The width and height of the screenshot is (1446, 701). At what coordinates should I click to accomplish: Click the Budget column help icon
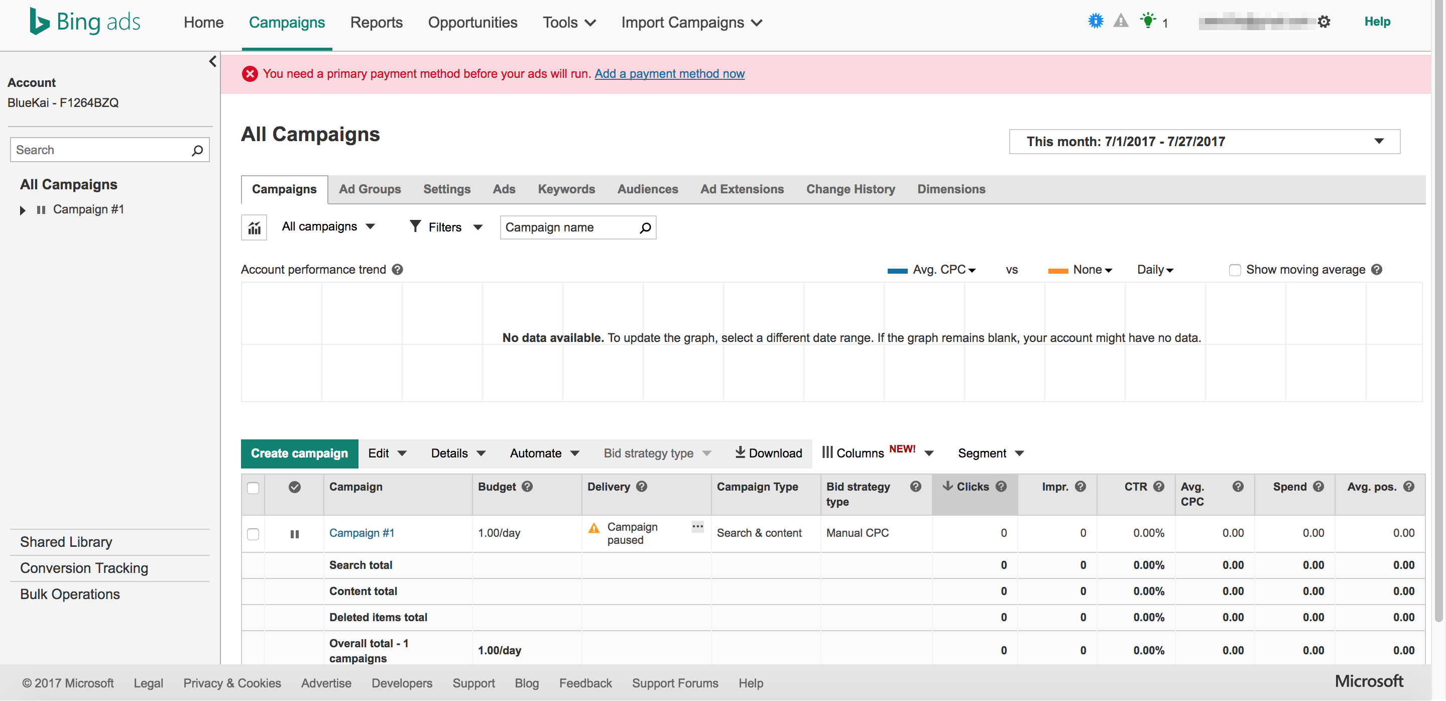[527, 487]
